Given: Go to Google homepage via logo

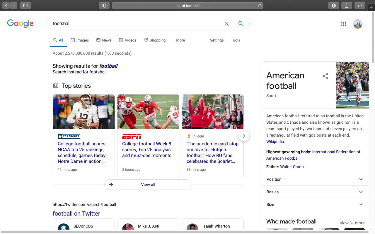Looking at the screenshot, I should pyautogui.click(x=21, y=23).
